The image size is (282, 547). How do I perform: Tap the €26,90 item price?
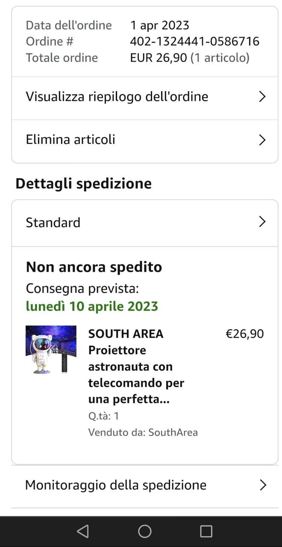tap(245, 334)
